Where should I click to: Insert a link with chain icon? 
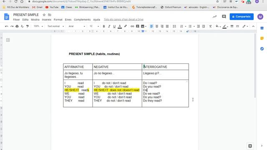tap(132, 26)
